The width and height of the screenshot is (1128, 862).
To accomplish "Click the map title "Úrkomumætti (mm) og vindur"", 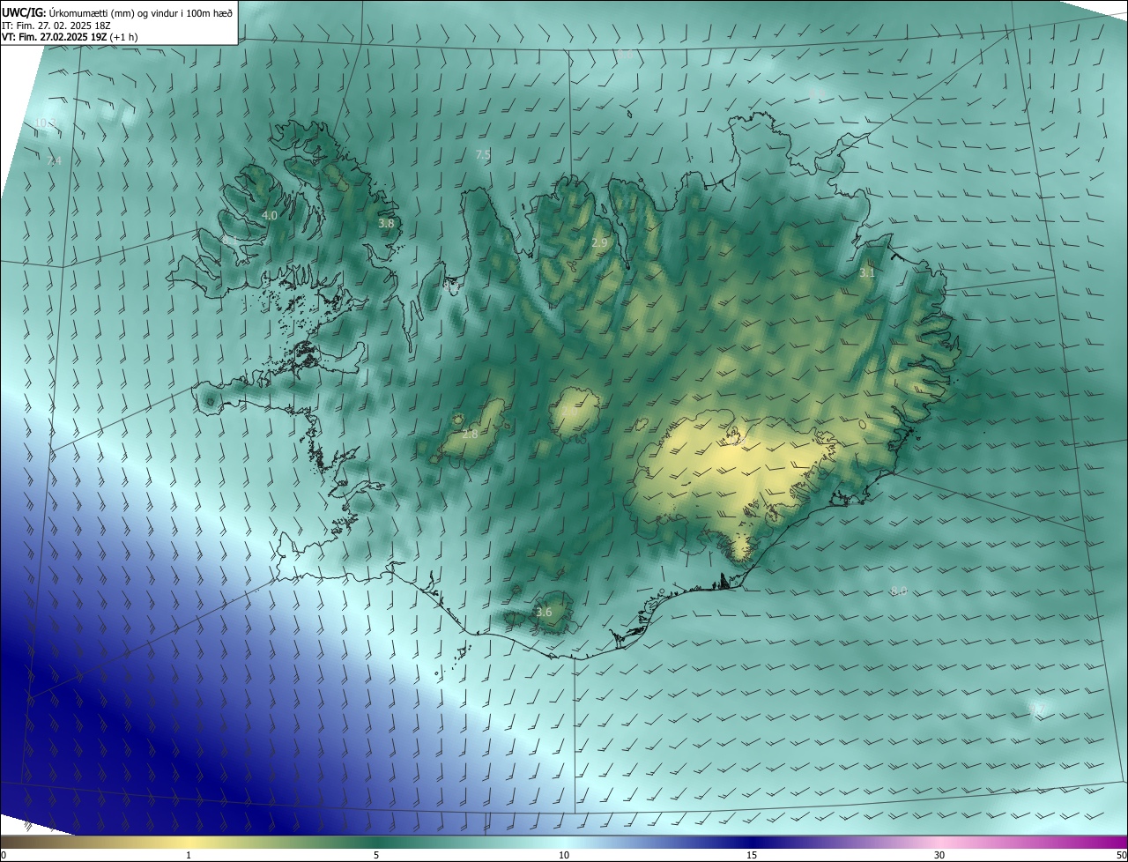I will [140, 11].
